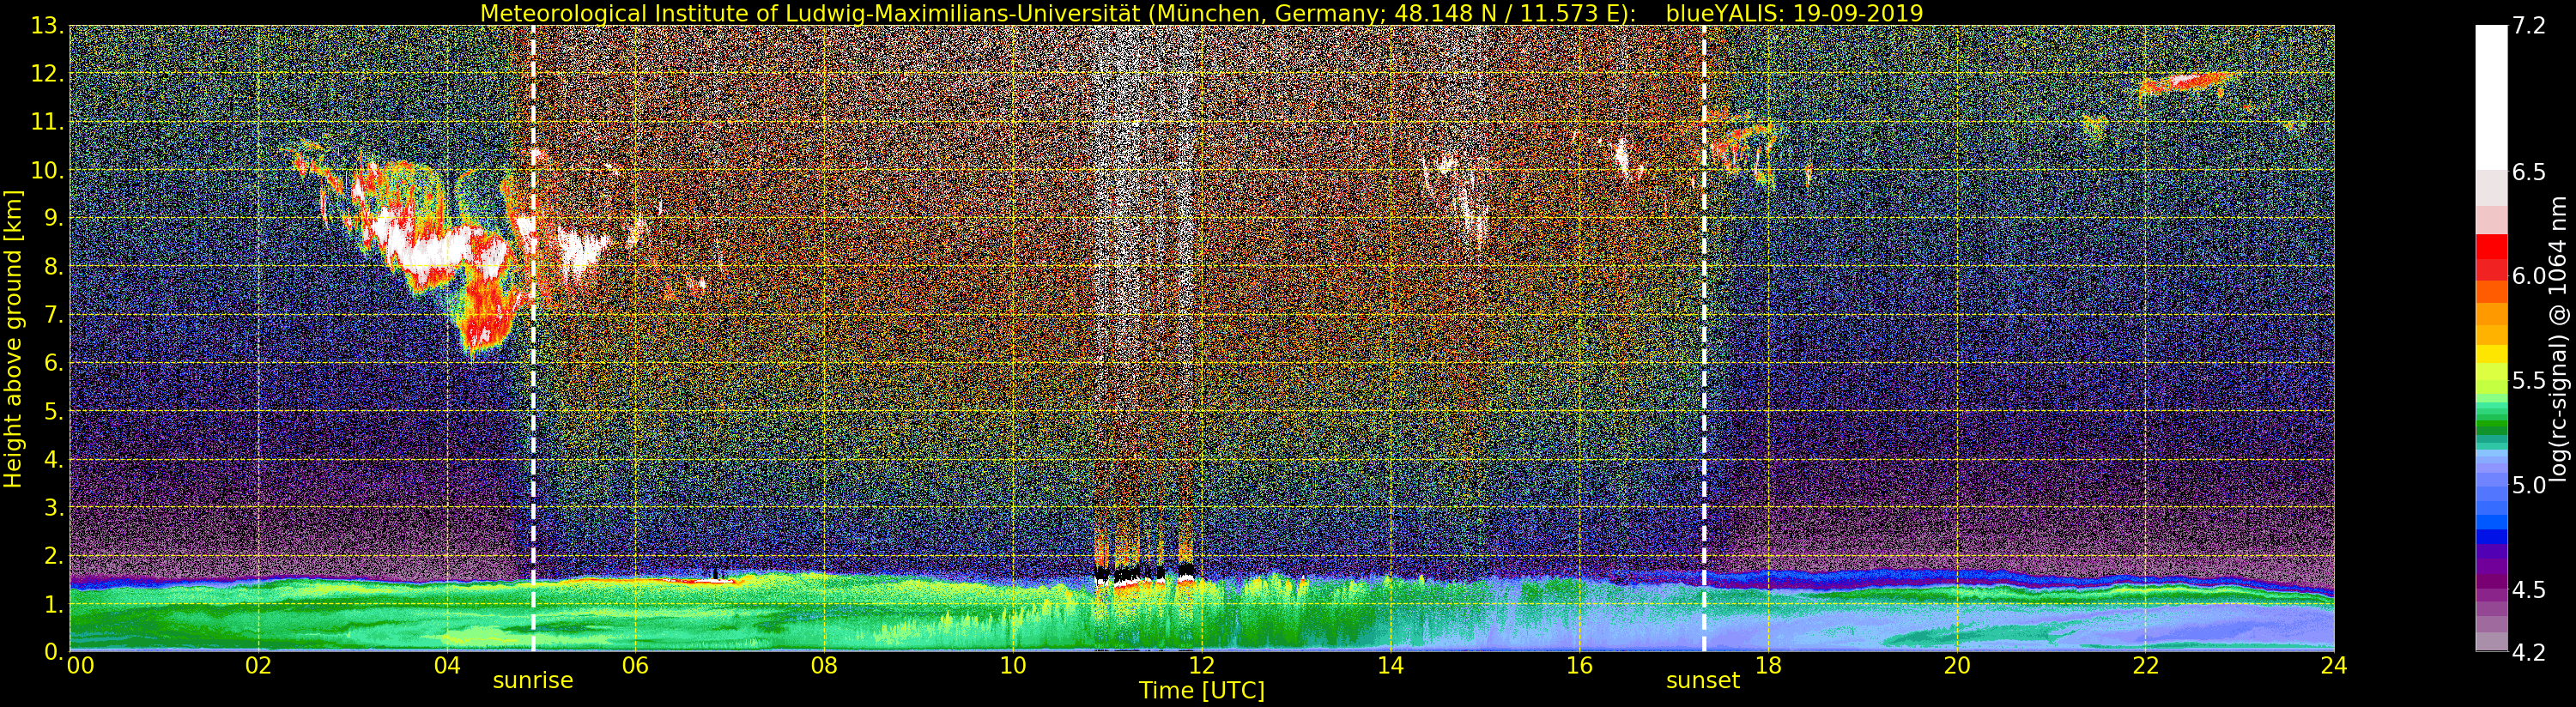Viewport: 2576px width, 707px height.
Task: Click the '04' time tick label
Action: 447,665
